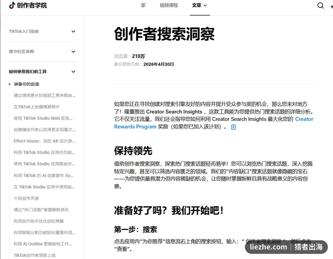Select 遵守社区准则 in sidebar
Screen dimensions: 333x259
point(21,52)
